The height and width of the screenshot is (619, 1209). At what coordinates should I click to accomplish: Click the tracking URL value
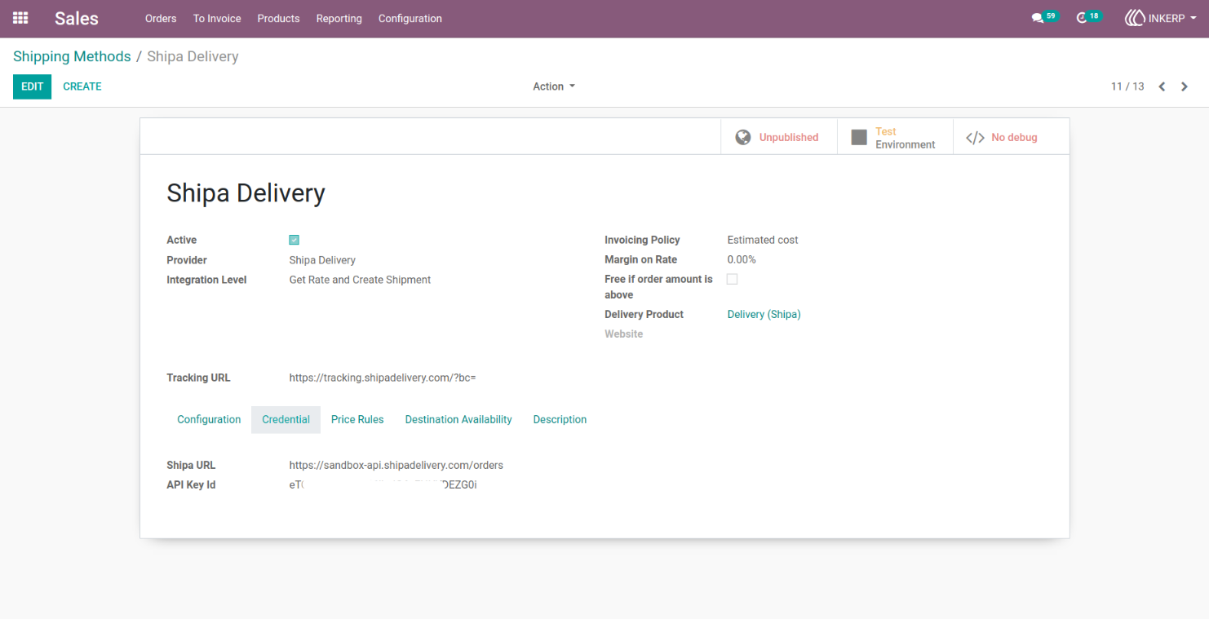click(382, 378)
